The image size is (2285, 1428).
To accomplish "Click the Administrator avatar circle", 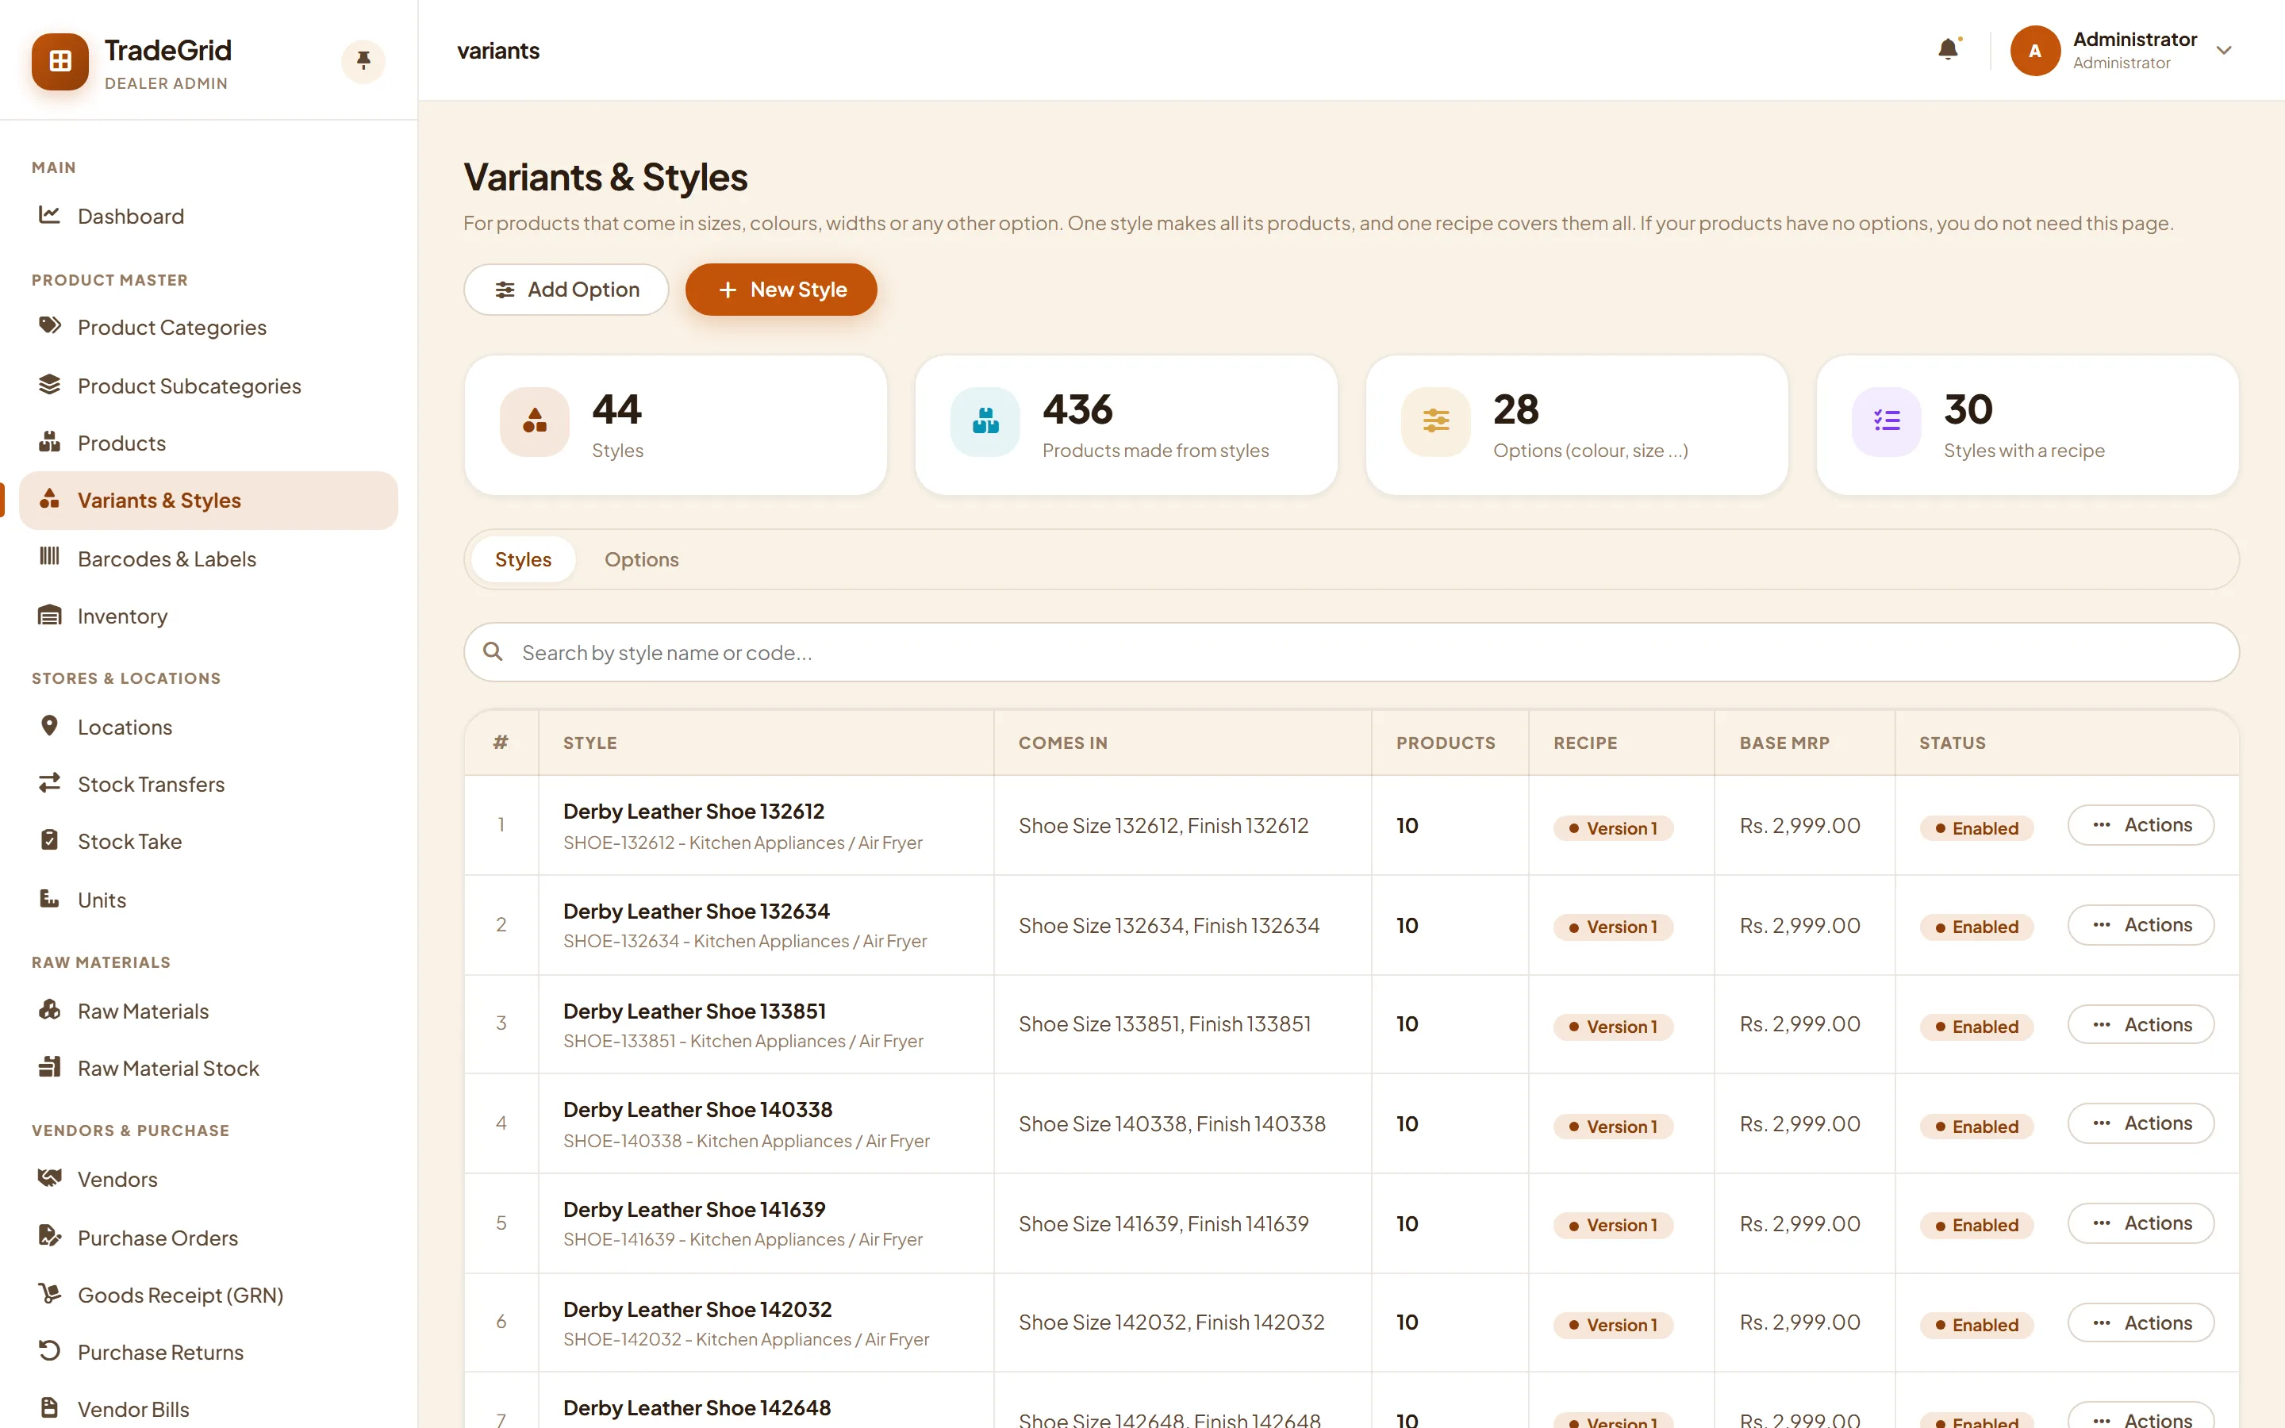I will pos(2035,50).
